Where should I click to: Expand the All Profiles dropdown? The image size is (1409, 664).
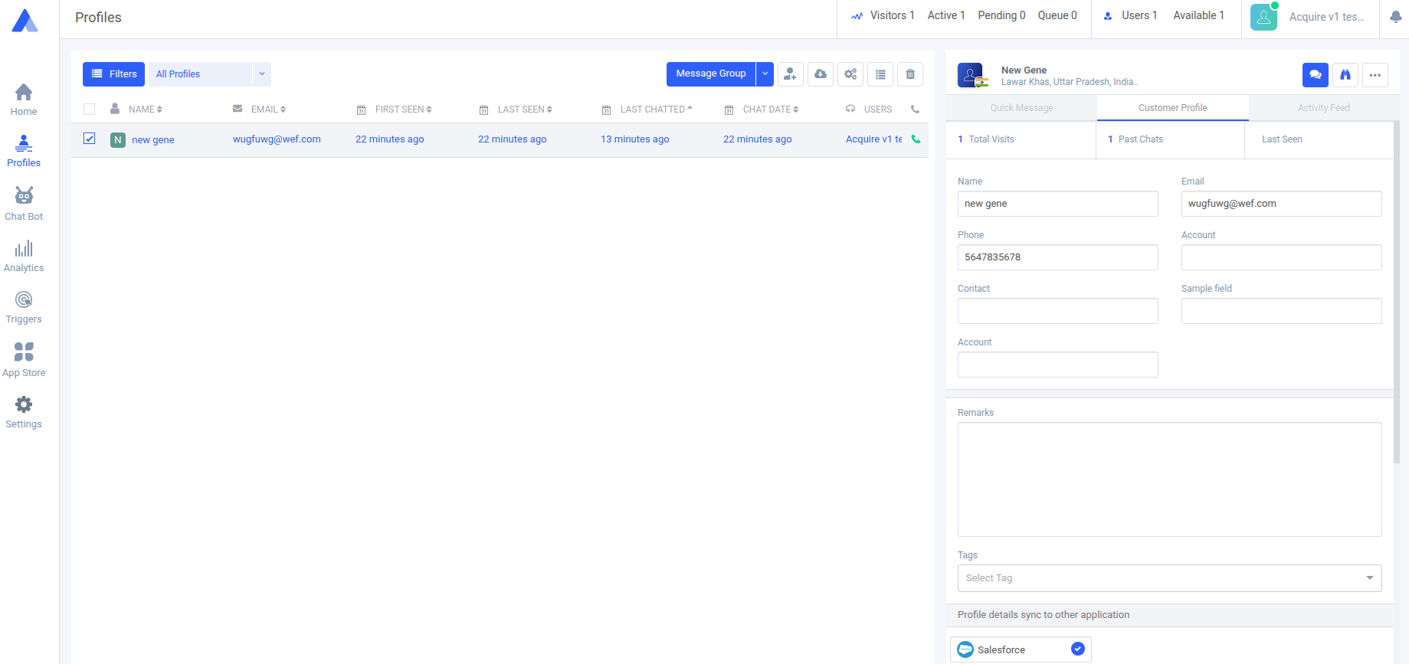(261, 74)
